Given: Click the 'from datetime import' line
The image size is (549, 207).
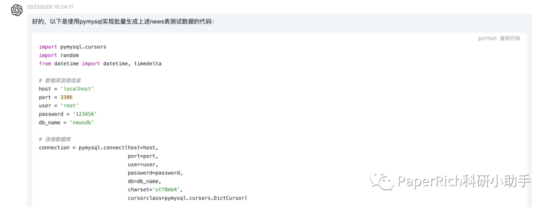Looking at the screenshot, I should (x=100, y=64).
